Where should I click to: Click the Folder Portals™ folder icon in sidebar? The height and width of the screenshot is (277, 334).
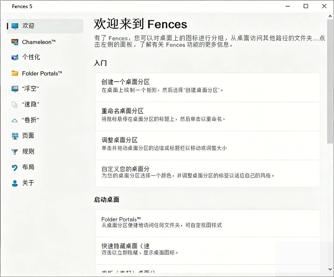[15, 73]
